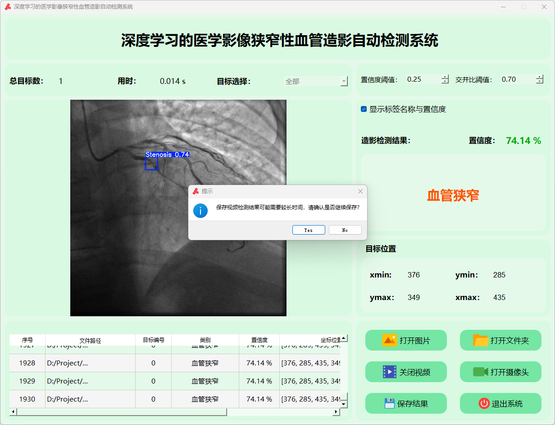The width and height of the screenshot is (555, 425).
Task: Click the folder icon on 打开文件夹 button
Action: point(481,340)
